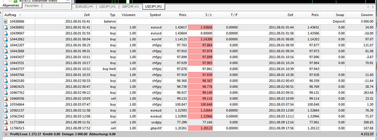Click open time 2011.08.09 17:52
This screenshot has height=140, width=377.
point(78,128)
